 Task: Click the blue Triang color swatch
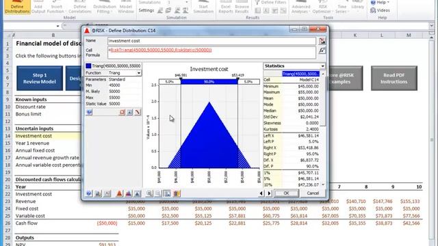(88, 66)
